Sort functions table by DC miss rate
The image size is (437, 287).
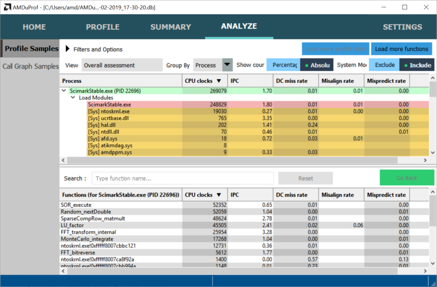tap(296, 195)
